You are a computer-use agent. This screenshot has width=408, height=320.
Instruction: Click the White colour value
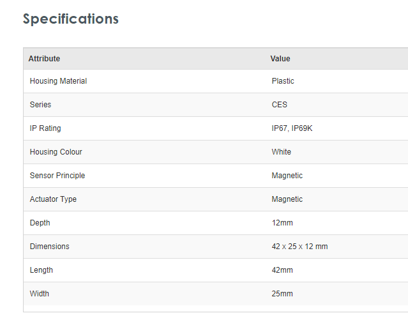coord(281,152)
